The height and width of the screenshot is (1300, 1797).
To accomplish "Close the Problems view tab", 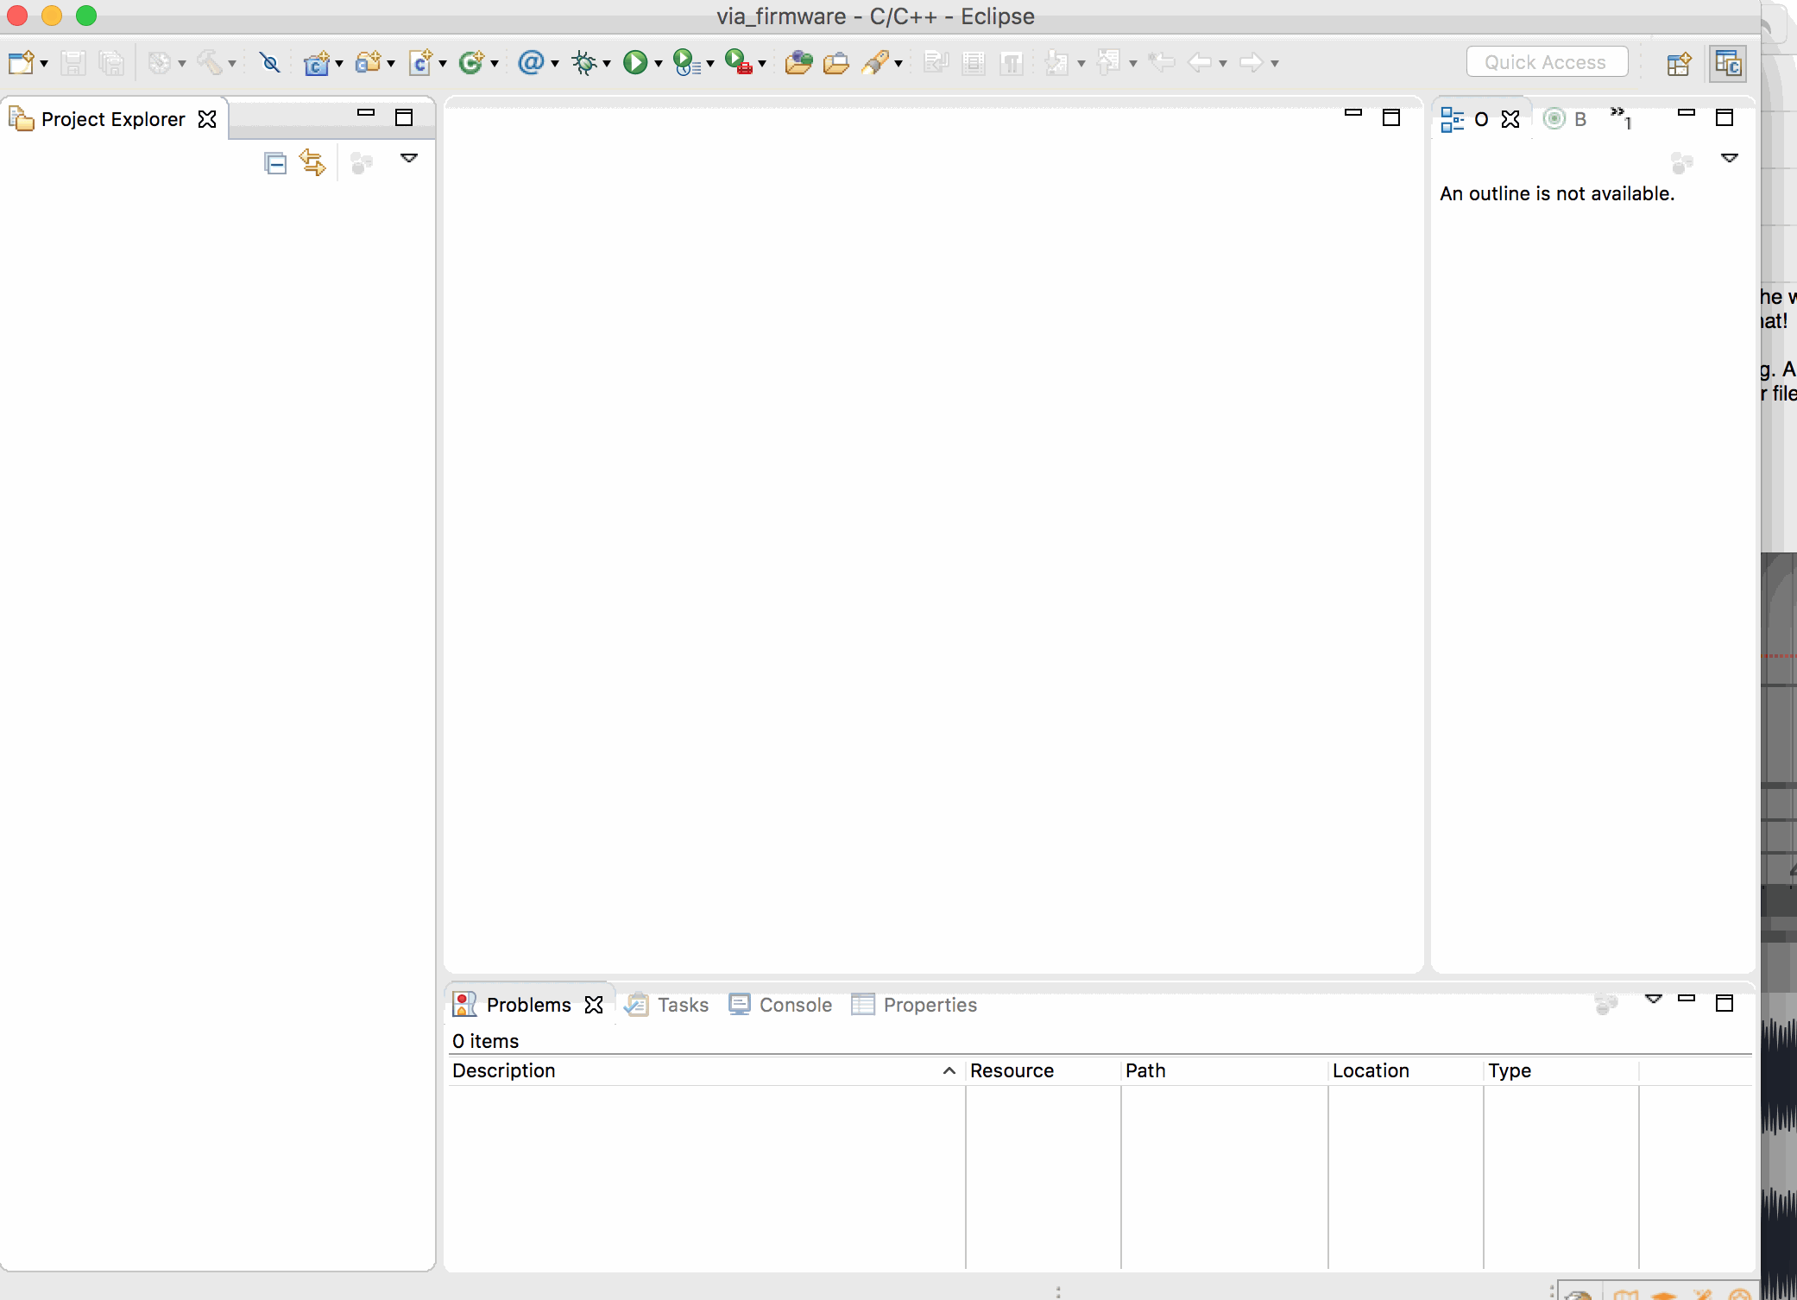I will pyautogui.click(x=594, y=1005).
